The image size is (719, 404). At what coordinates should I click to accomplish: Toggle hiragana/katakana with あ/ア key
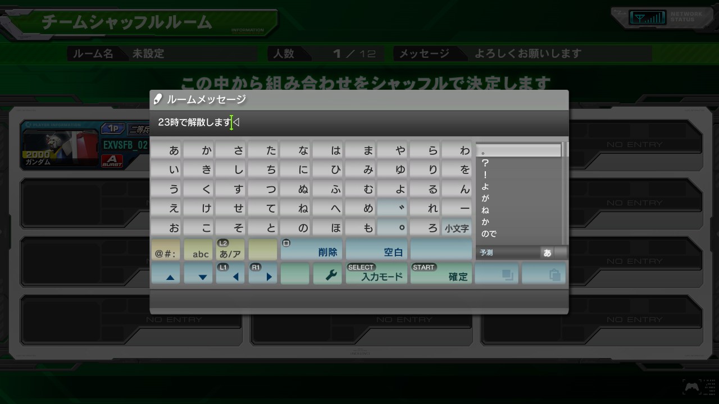tap(230, 250)
